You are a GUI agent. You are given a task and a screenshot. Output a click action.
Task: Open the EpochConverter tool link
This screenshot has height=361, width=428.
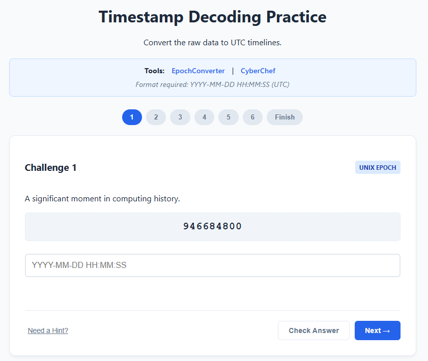[198, 71]
